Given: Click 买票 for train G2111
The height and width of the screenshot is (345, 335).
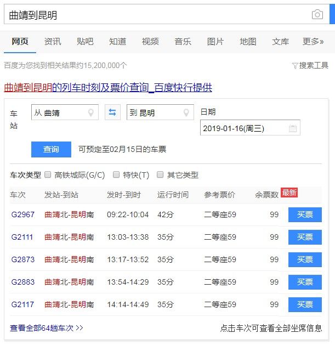Looking at the screenshot, I should click(x=305, y=237).
